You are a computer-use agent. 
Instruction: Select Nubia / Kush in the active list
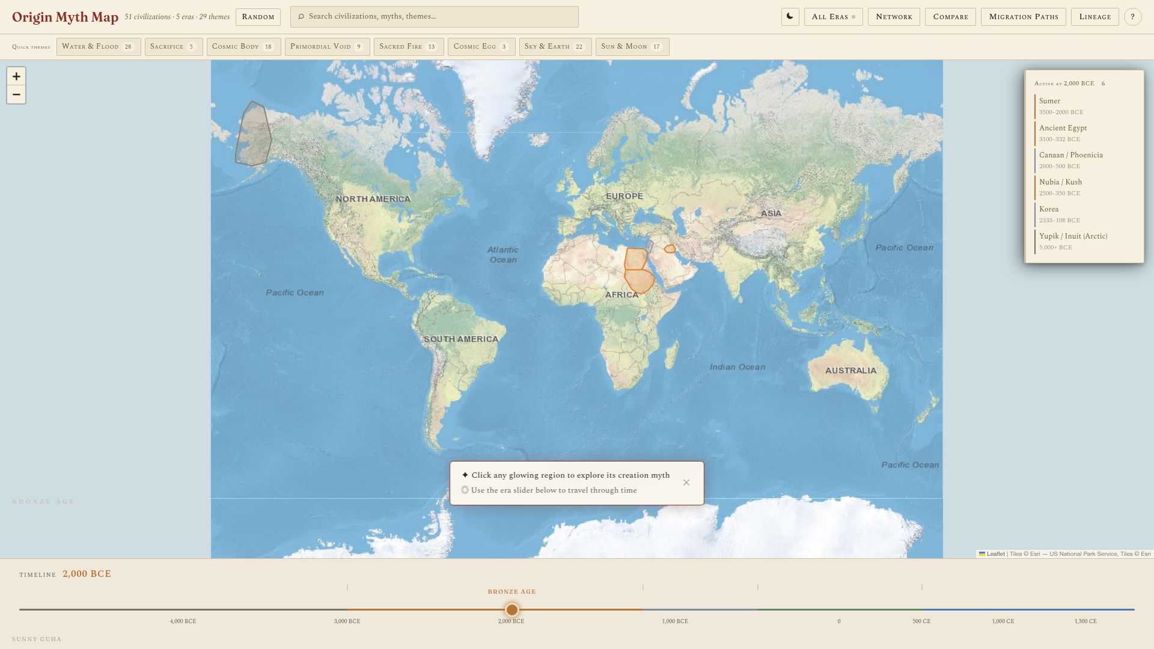coord(1084,187)
